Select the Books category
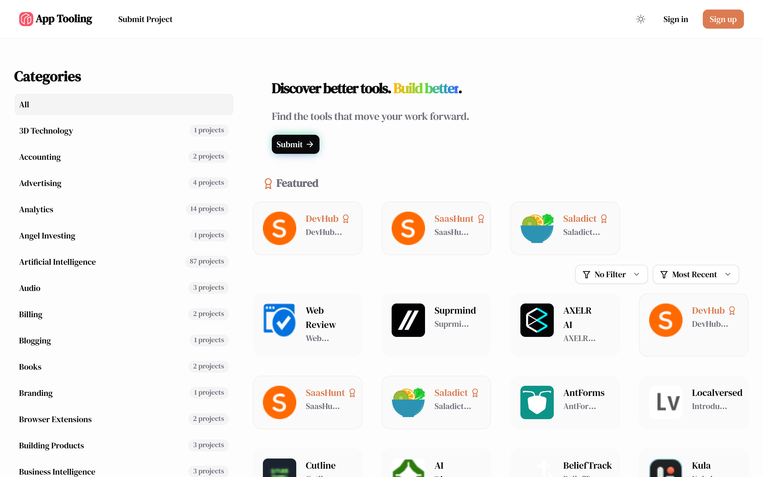 124,367
